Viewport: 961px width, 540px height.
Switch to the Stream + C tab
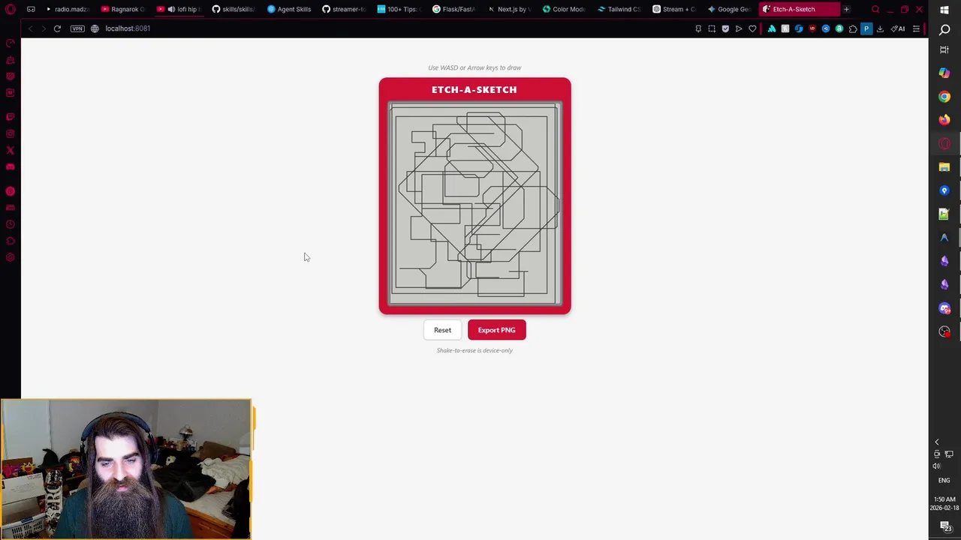pyautogui.click(x=675, y=9)
